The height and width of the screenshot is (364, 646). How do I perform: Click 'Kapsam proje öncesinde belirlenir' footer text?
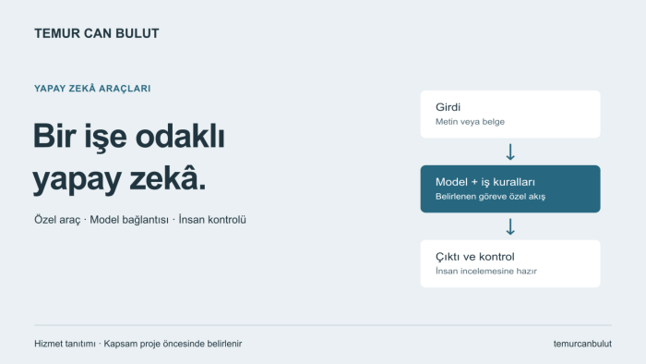pyautogui.click(x=173, y=344)
